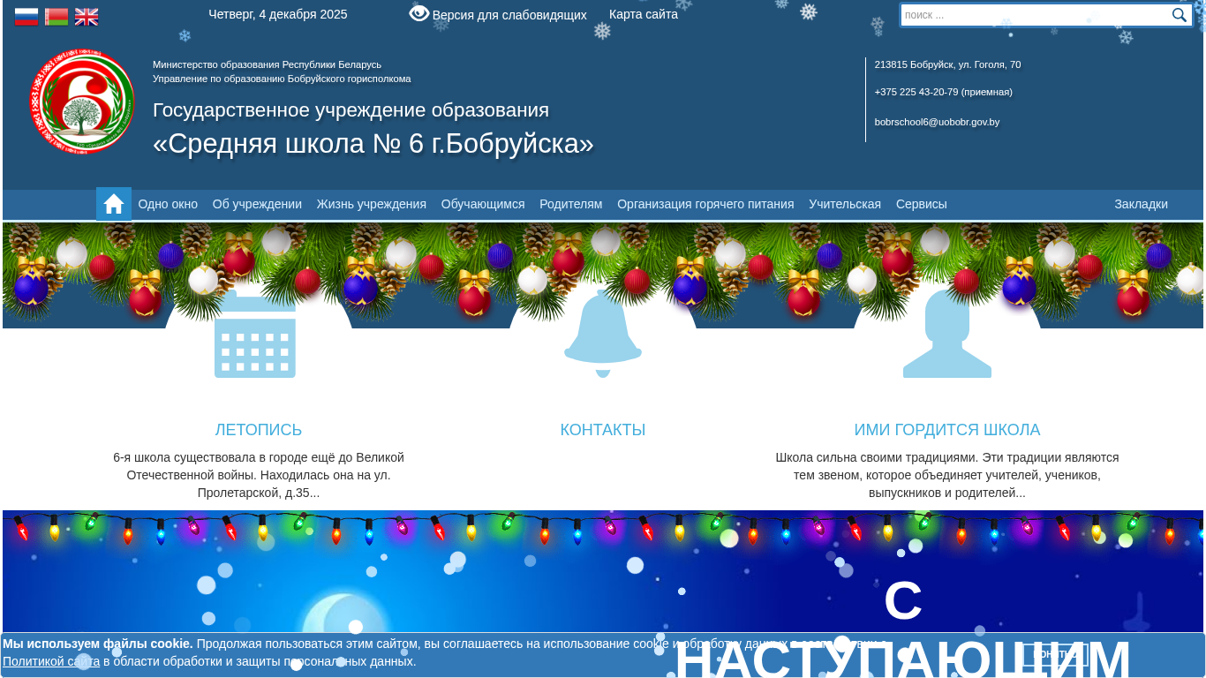Click the person silhouette icon
Image resolution: width=1206 pixels, height=678 pixels.
[x=947, y=333]
